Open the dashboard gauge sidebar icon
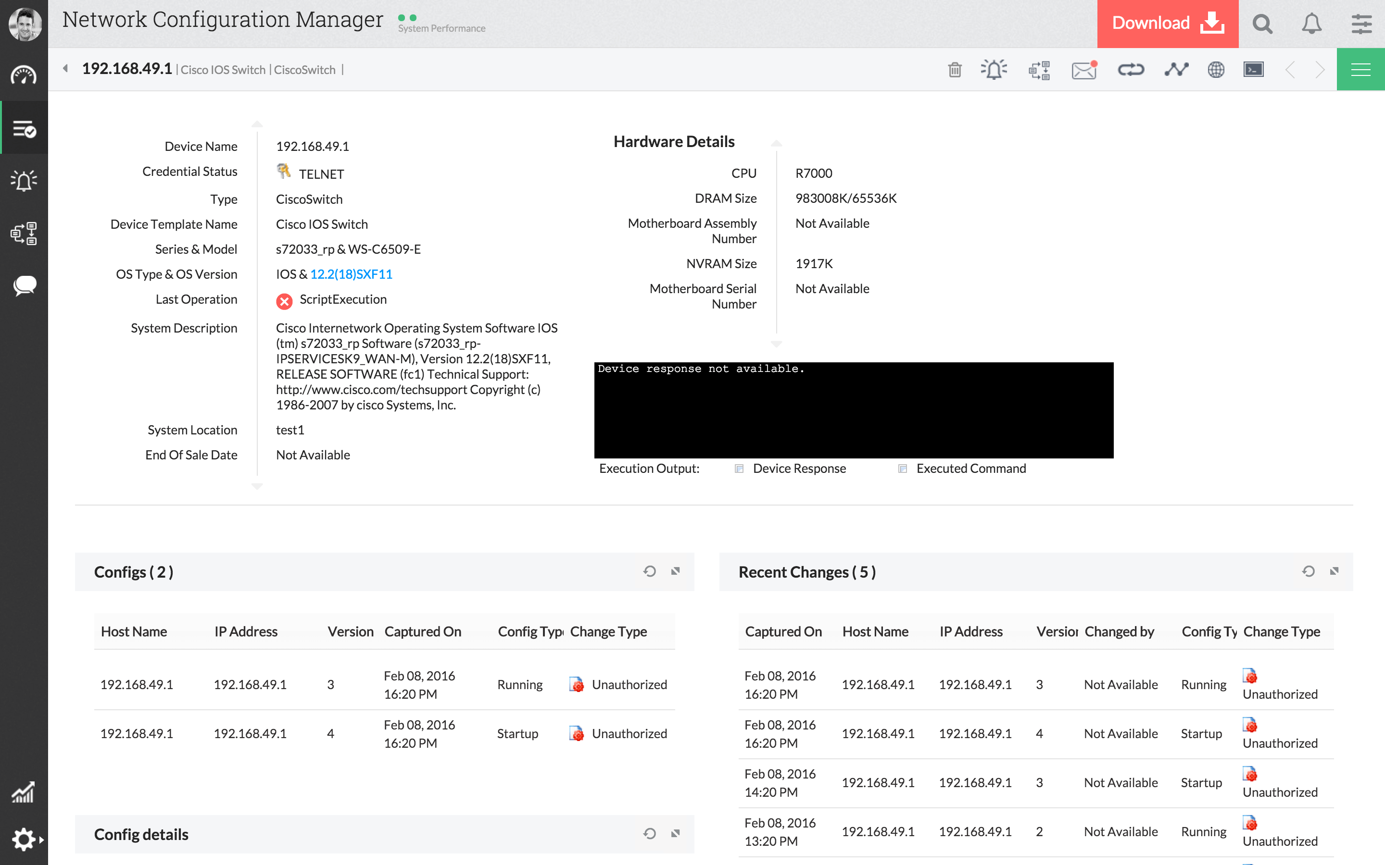The image size is (1385, 865). point(24,75)
